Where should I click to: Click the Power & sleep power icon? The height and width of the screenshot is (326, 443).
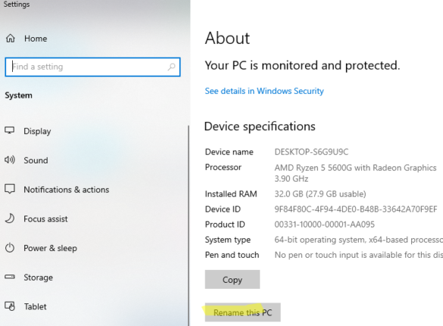[10, 248]
